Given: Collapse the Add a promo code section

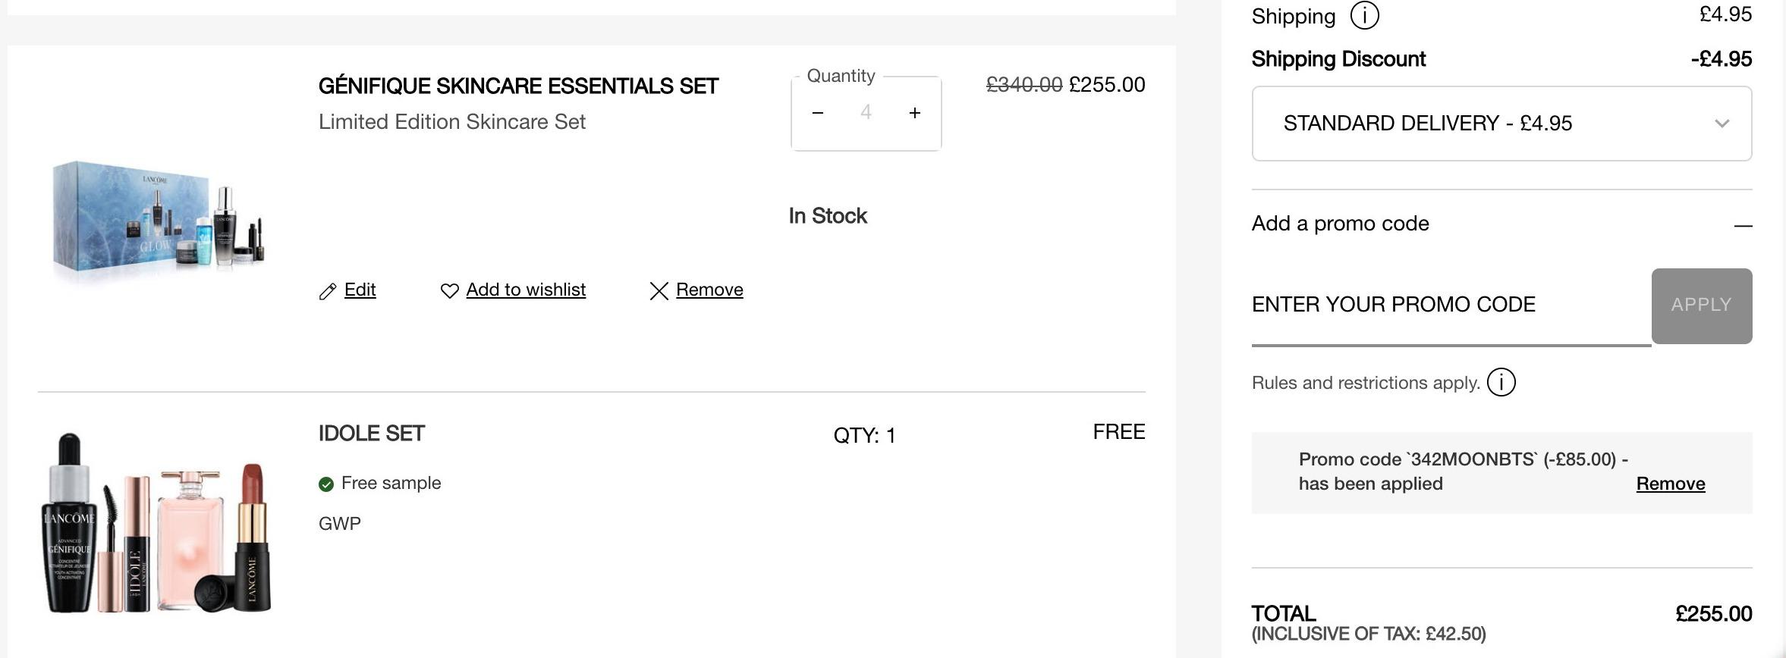Looking at the screenshot, I should click(1743, 225).
